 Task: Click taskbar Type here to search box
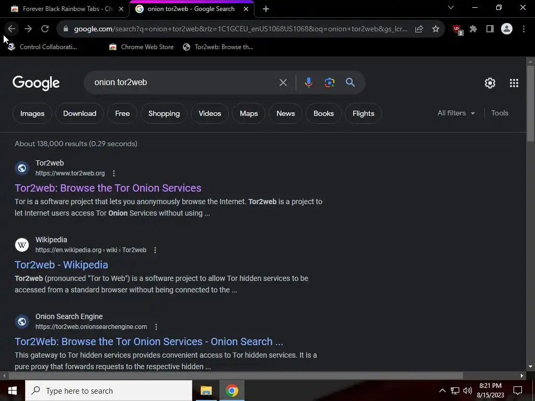pos(109,391)
